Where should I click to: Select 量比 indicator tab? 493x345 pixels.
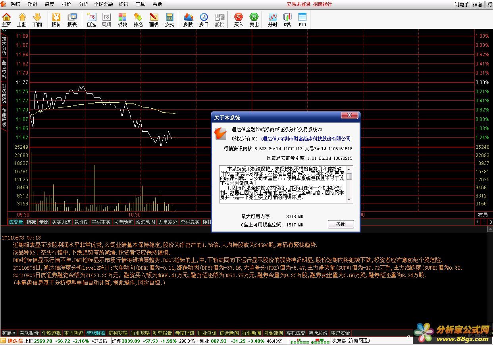coord(44,222)
